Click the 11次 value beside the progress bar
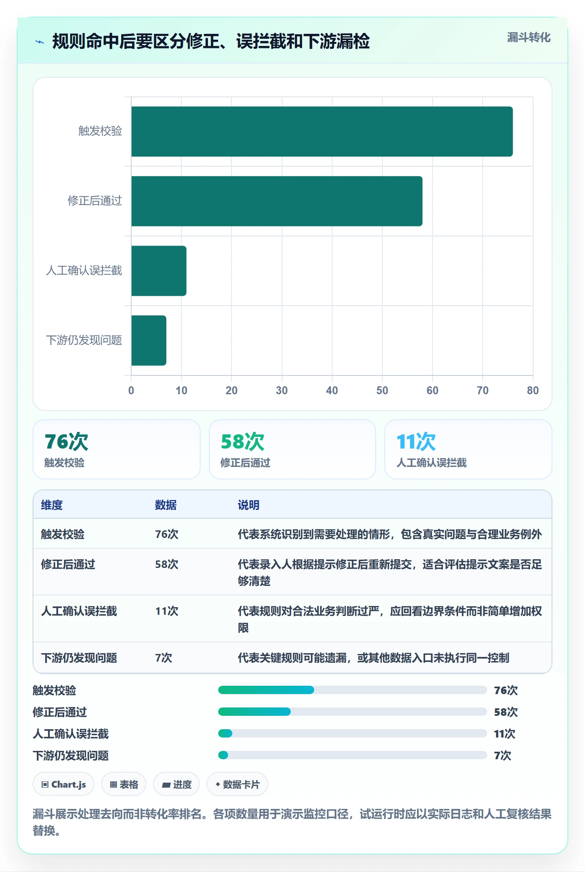Image resolution: width=585 pixels, height=872 pixels. click(x=504, y=734)
